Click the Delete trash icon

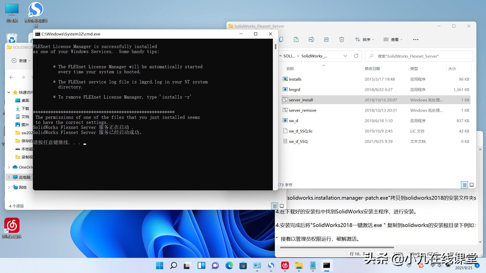pos(342,39)
